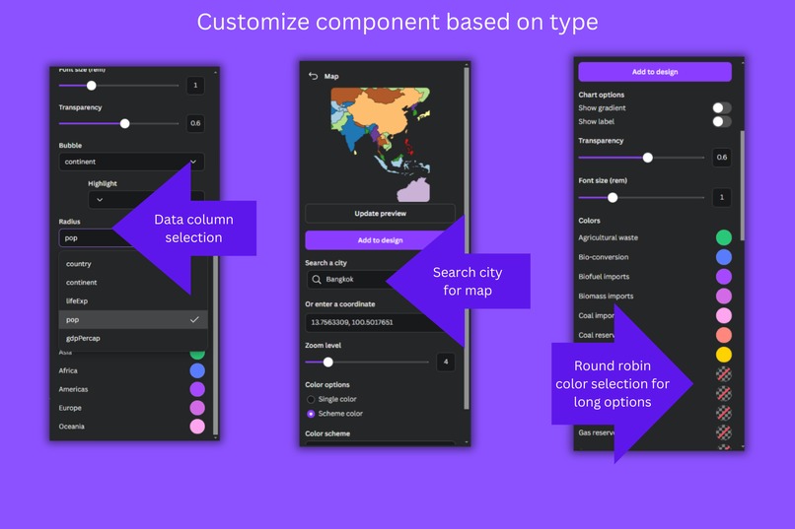The height and width of the screenshot is (529, 795).
Task: Click Add to design above Chart options
Action: tap(655, 72)
